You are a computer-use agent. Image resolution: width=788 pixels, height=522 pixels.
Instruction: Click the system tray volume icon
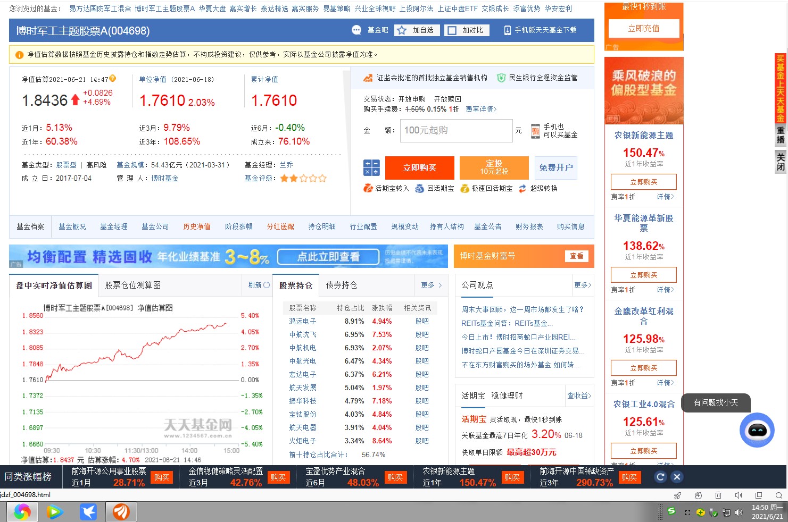coord(739,512)
